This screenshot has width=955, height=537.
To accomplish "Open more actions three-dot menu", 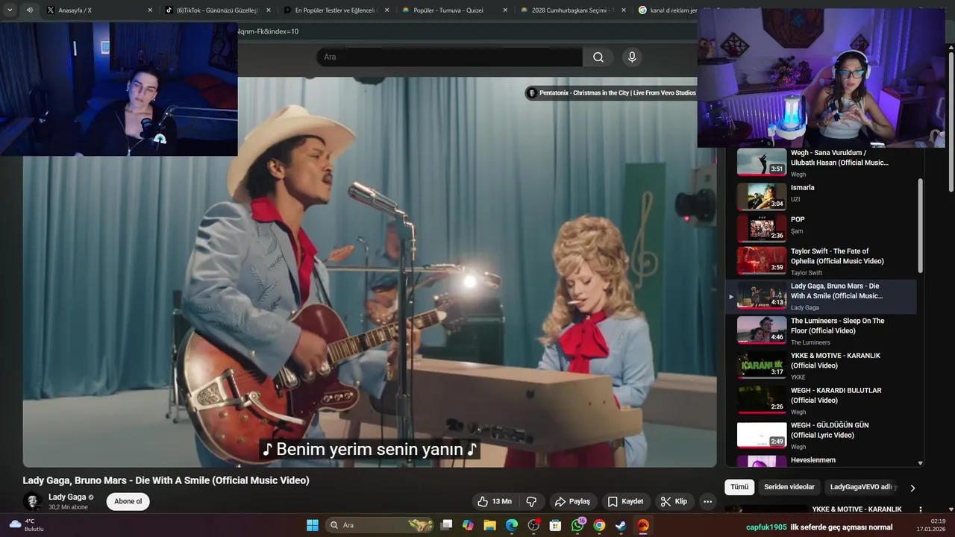I will [x=708, y=501].
